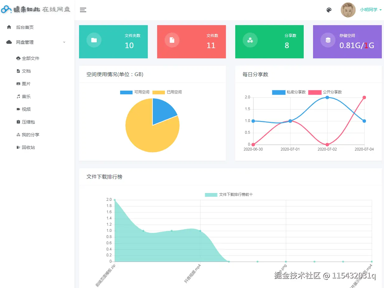Viewport: 384px width, 288px height.
Task: Click the 空间使用情况(单位：GB) heading
Action: 115,74
